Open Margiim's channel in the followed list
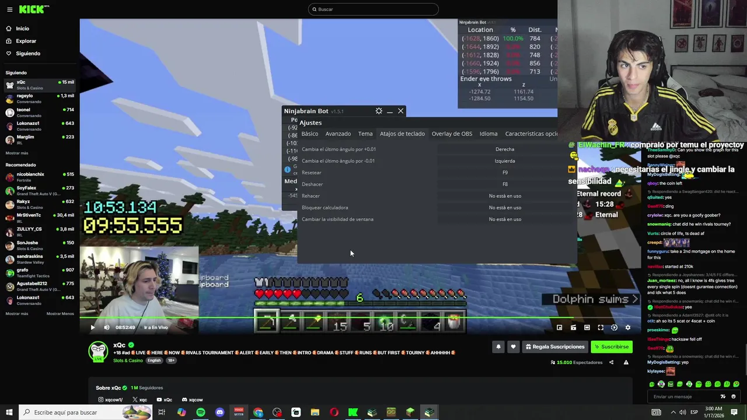This screenshot has width=747, height=420. (40, 139)
